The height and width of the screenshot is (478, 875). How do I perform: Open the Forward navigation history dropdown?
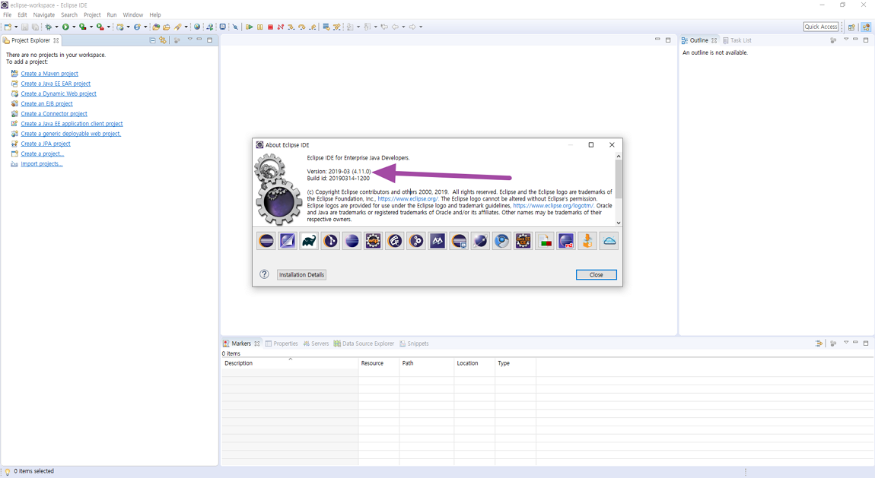pos(421,27)
